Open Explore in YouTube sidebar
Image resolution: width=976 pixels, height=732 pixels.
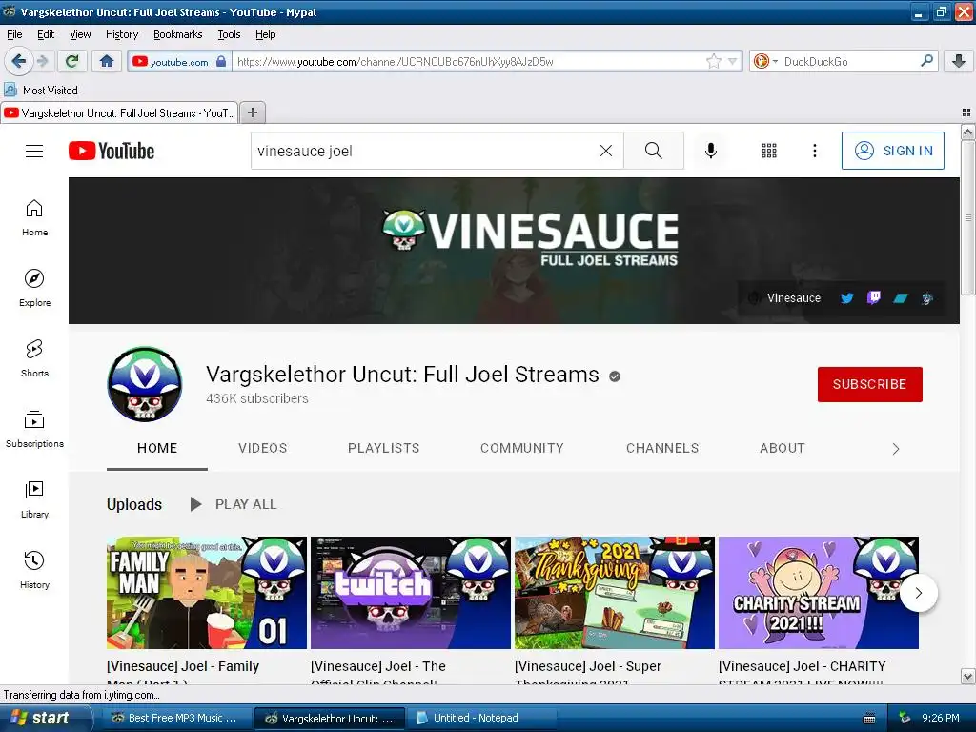coord(34,288)
